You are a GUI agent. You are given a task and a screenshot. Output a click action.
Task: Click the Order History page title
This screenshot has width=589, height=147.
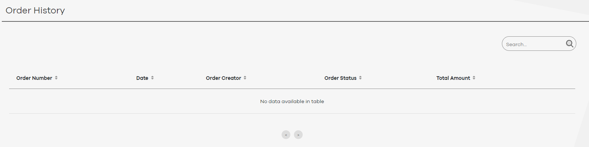(x=35, y=11)
